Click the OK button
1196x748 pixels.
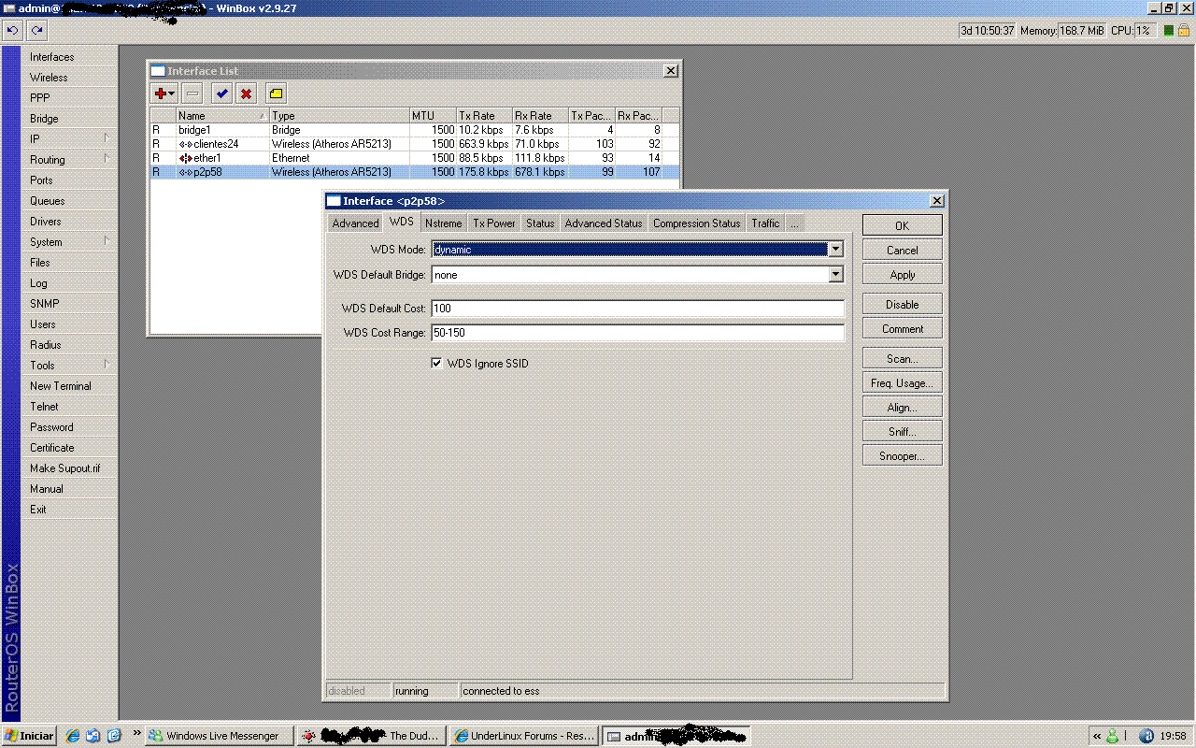coord(902,226)
